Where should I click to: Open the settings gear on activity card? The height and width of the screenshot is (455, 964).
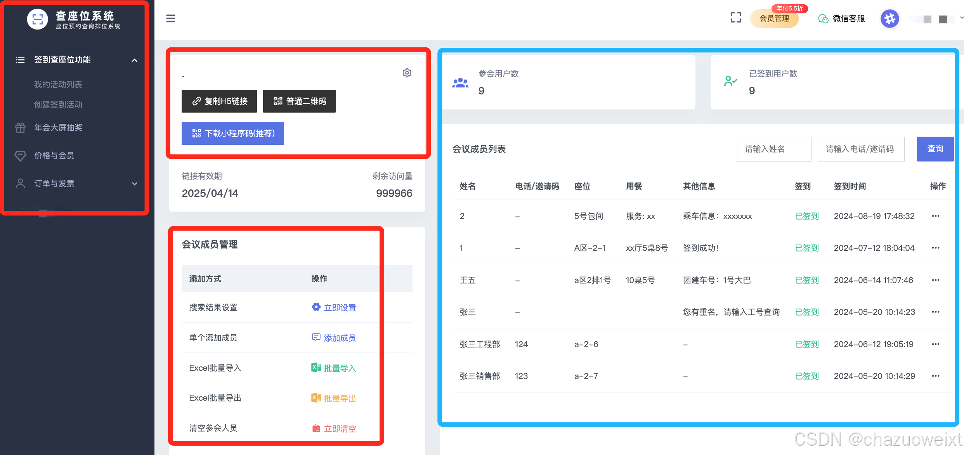coord(407,73)
